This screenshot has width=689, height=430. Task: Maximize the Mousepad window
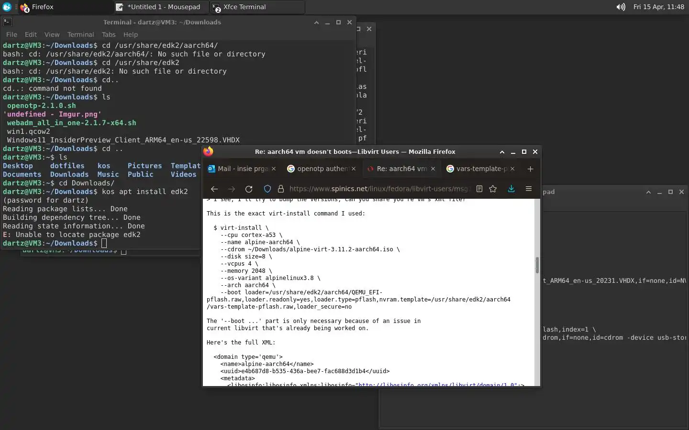[x=670, y=192]
